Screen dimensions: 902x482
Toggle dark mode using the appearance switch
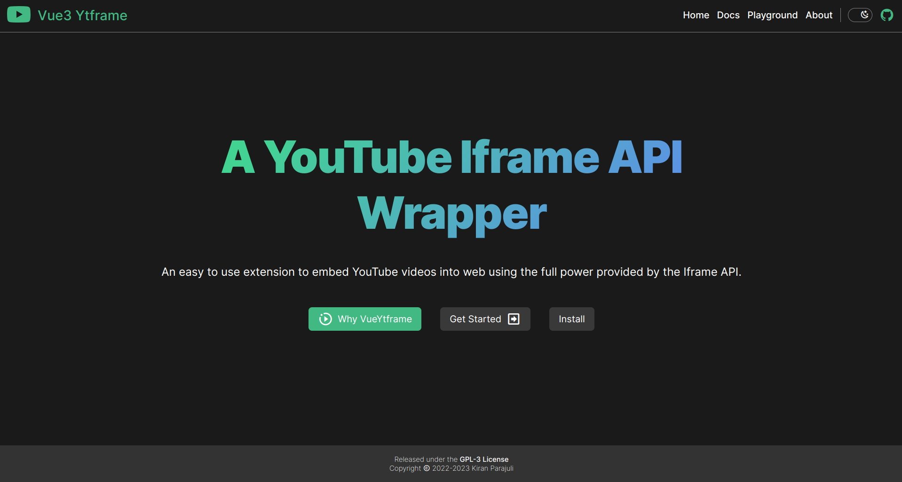click(860, 15)
